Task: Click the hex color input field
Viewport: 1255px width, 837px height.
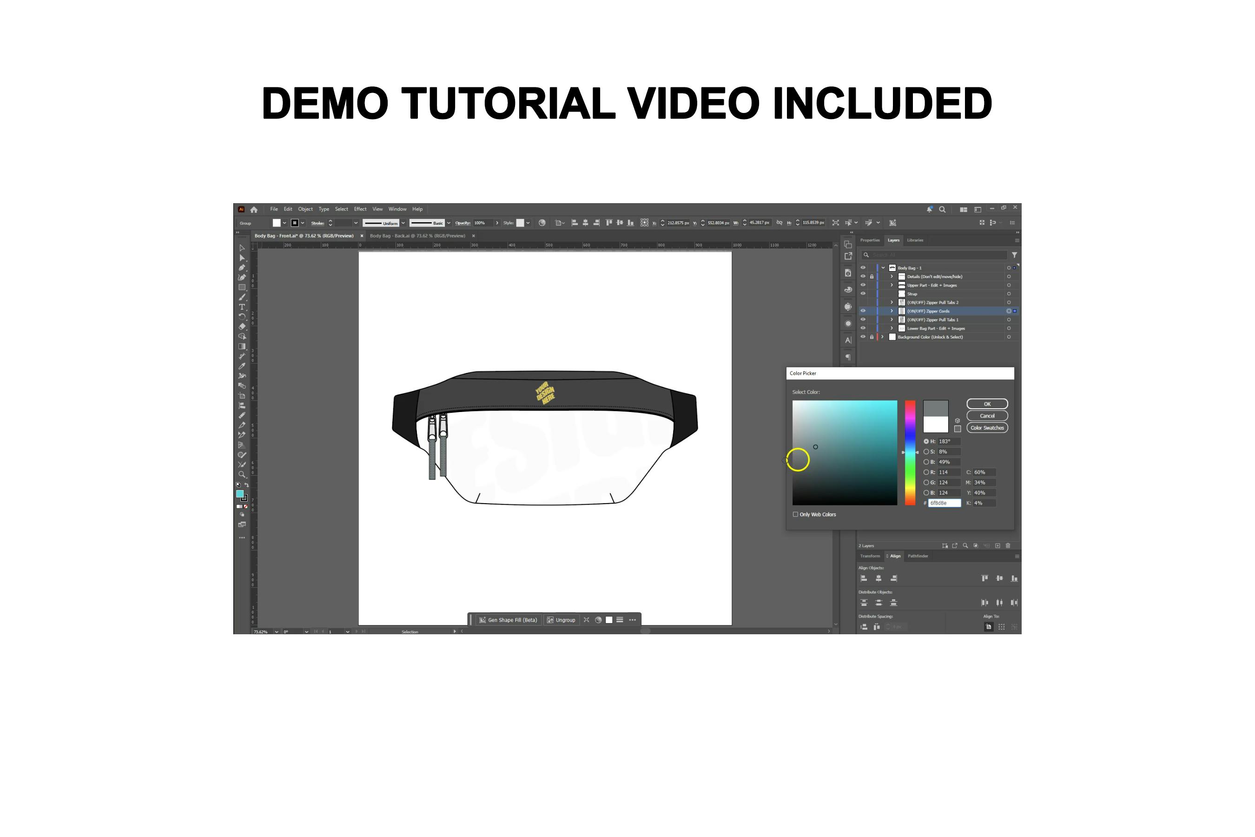Action: [944, 503]
